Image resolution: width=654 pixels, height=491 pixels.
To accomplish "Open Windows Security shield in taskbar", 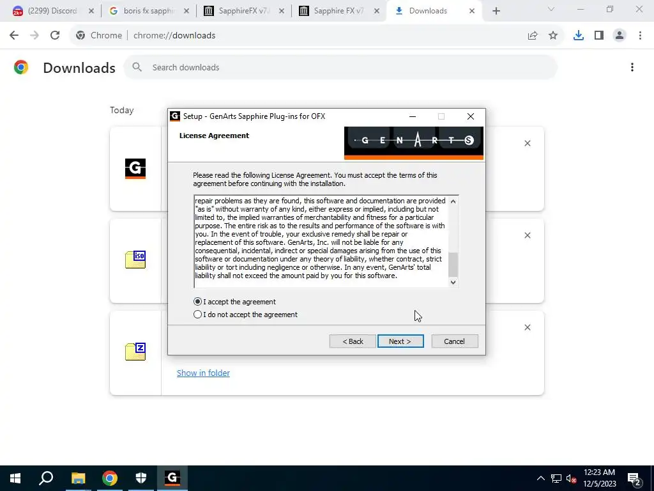I will point(141,478).
